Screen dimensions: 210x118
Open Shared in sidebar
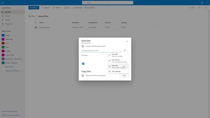click(12, 20)
